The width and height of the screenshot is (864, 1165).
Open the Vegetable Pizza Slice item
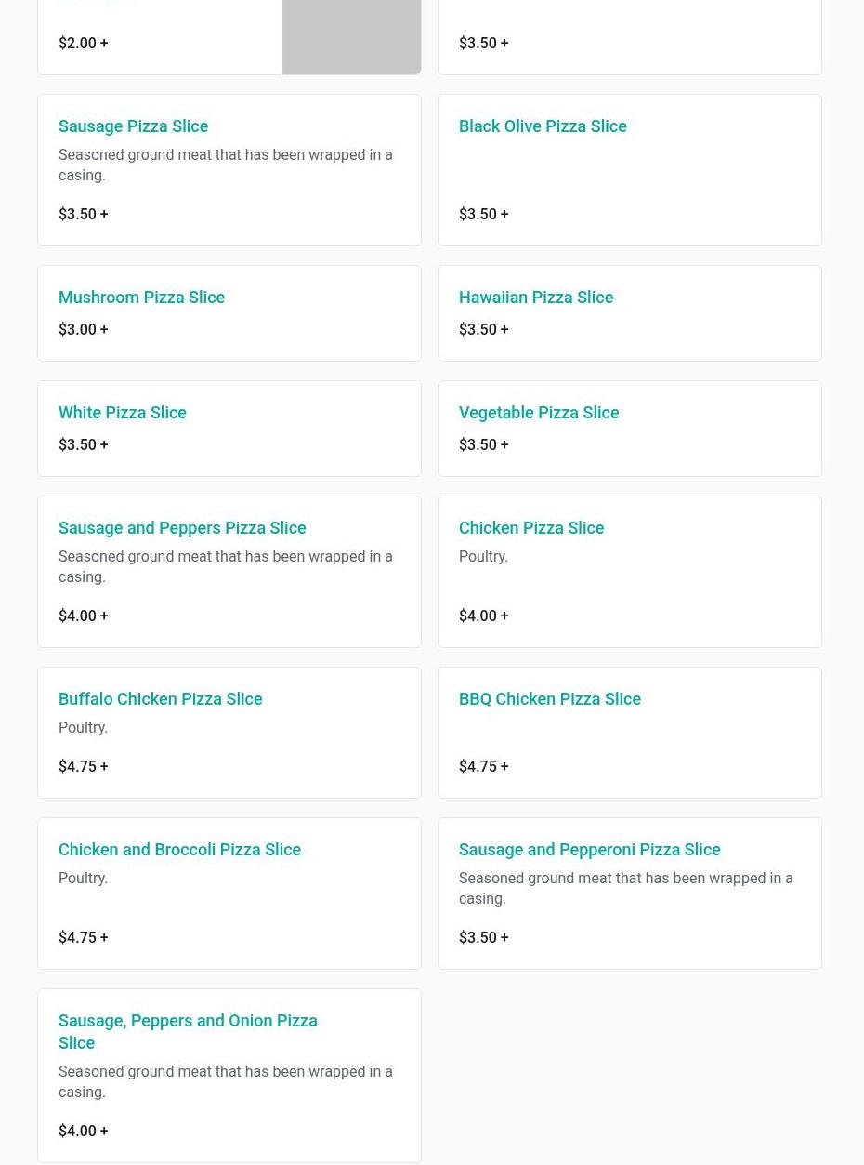click(539, 413)
